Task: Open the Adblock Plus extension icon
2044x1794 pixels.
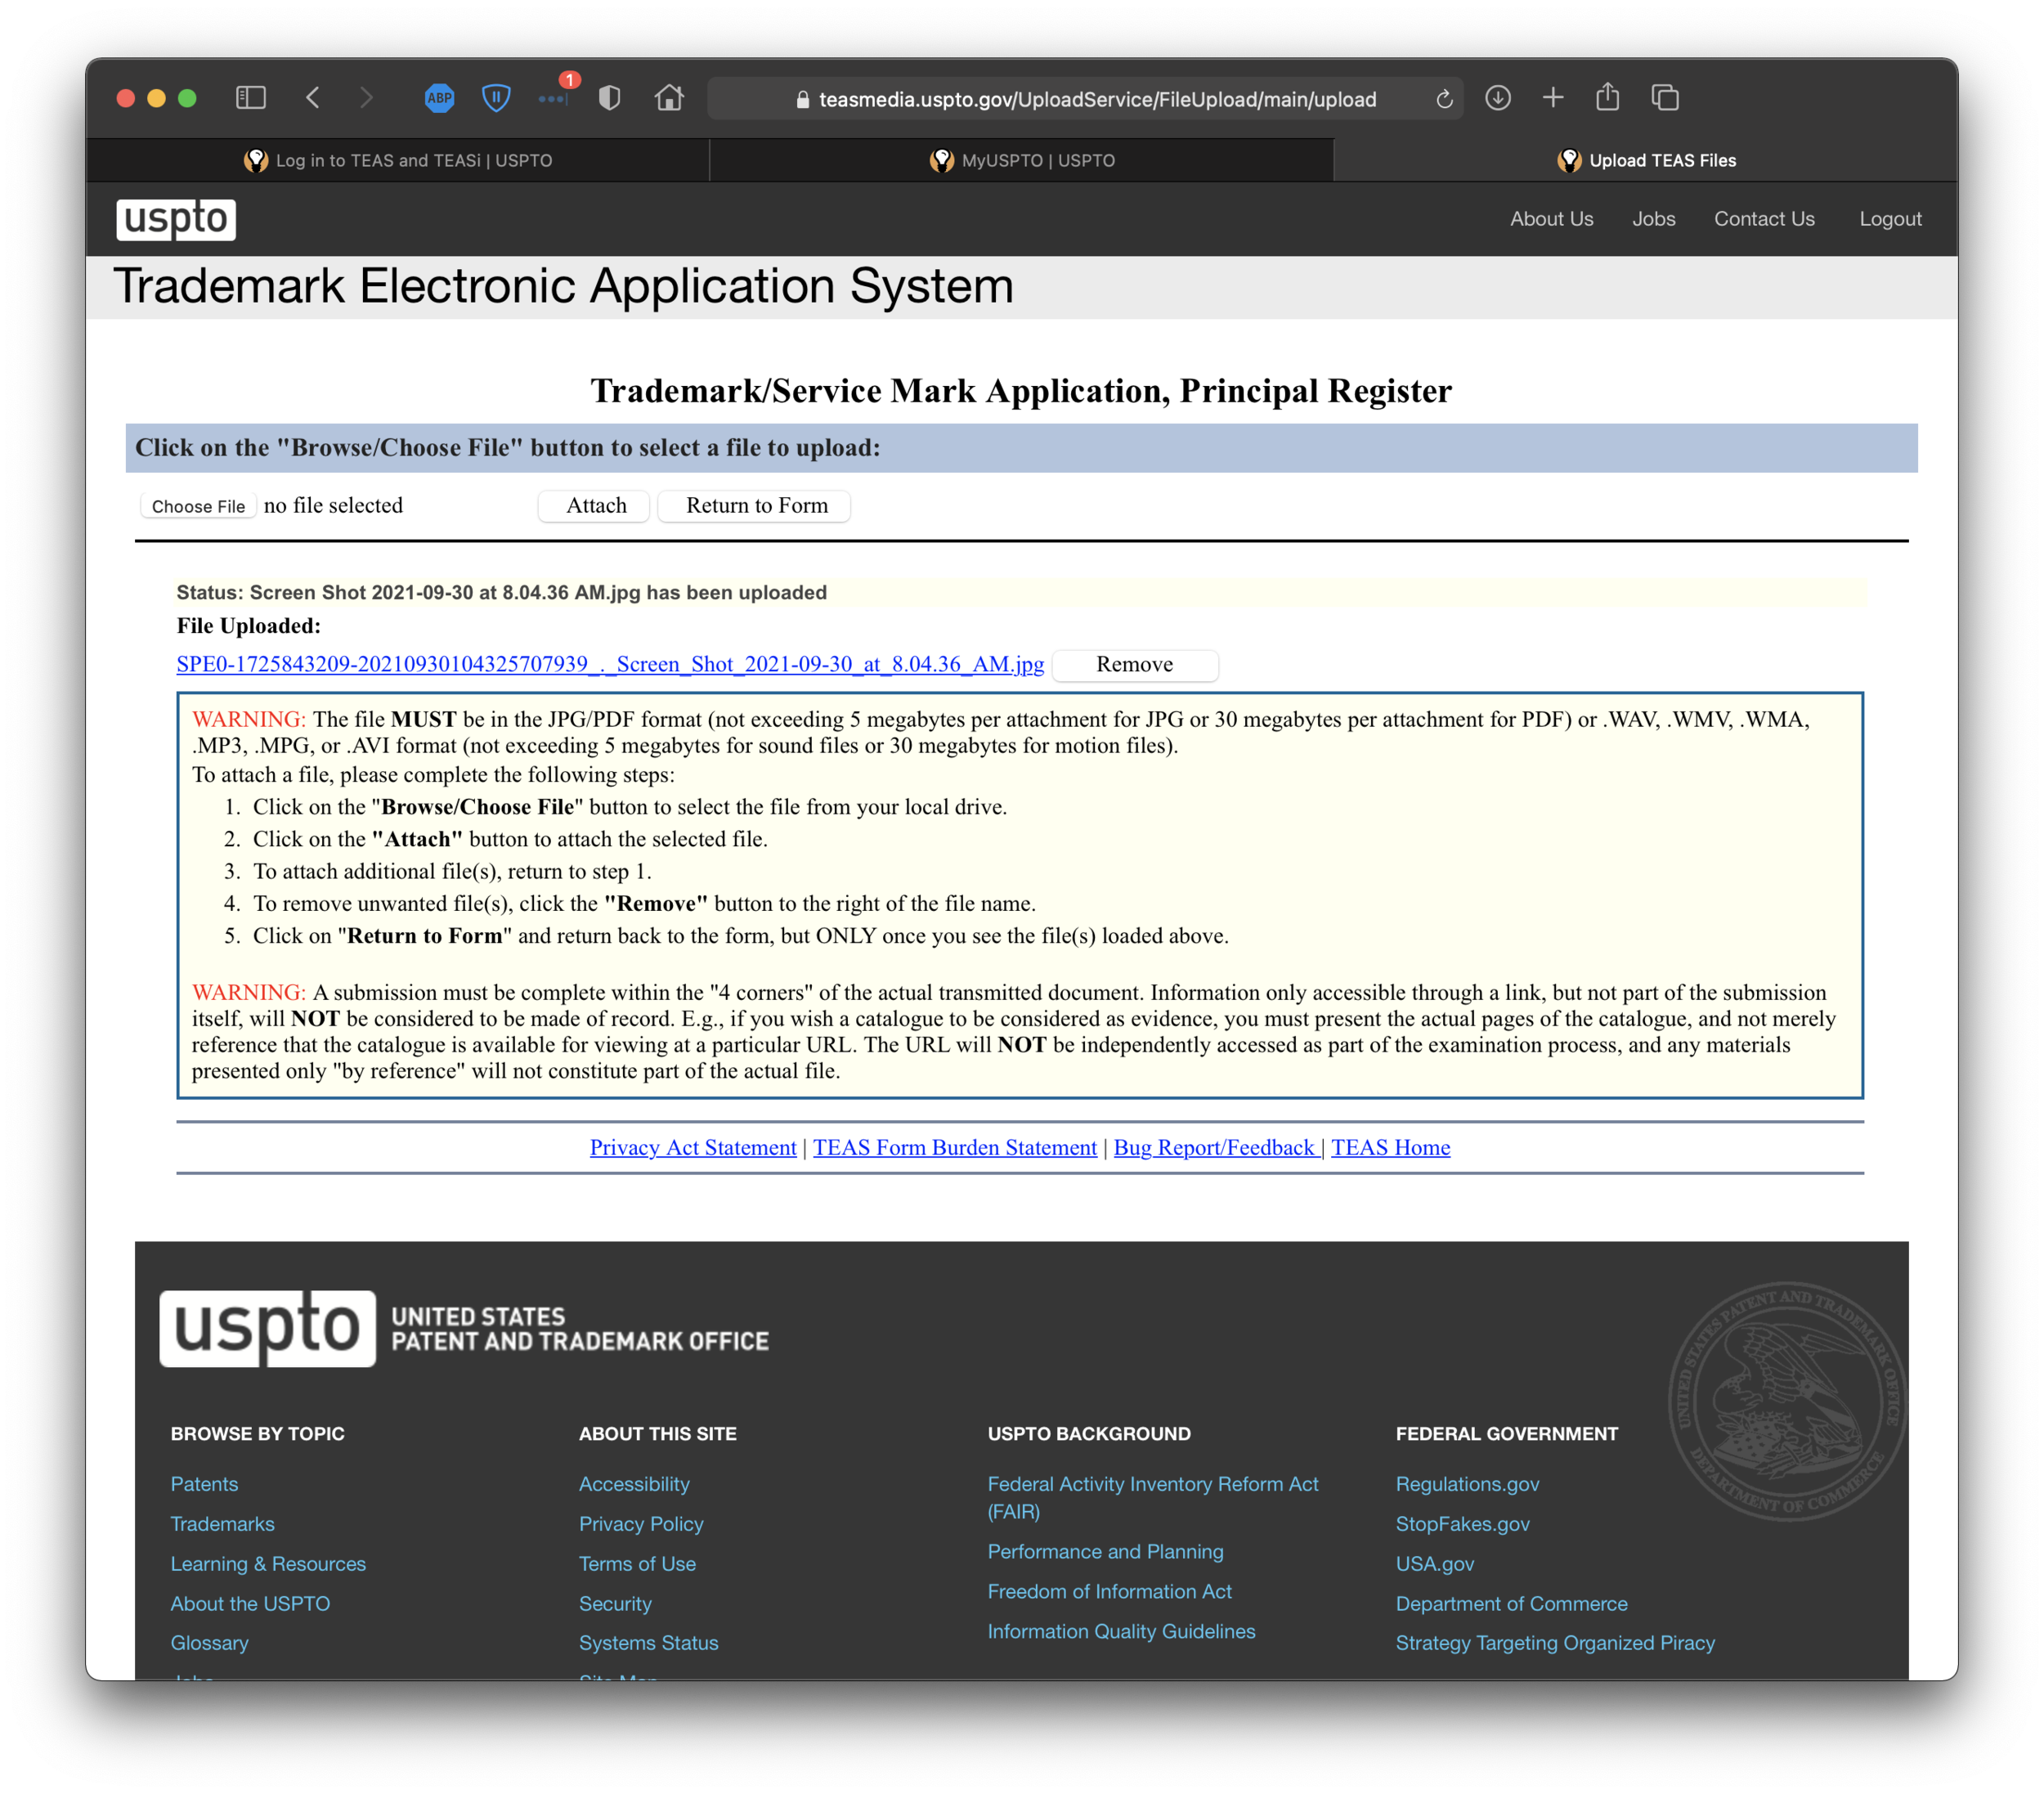Action: point(439,98)
